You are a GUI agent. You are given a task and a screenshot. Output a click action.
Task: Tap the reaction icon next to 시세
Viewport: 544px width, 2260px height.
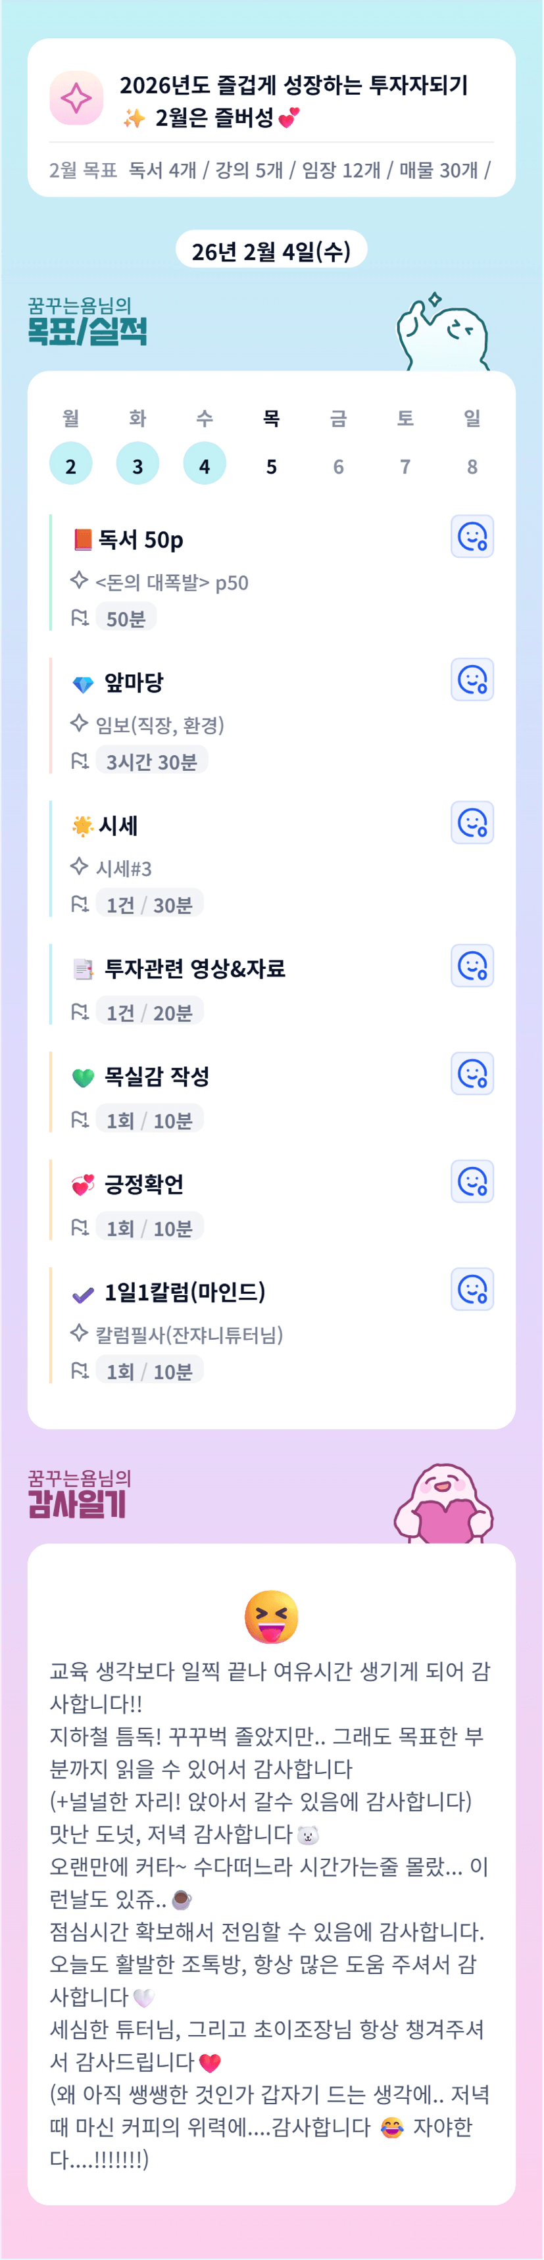point(472,822)
